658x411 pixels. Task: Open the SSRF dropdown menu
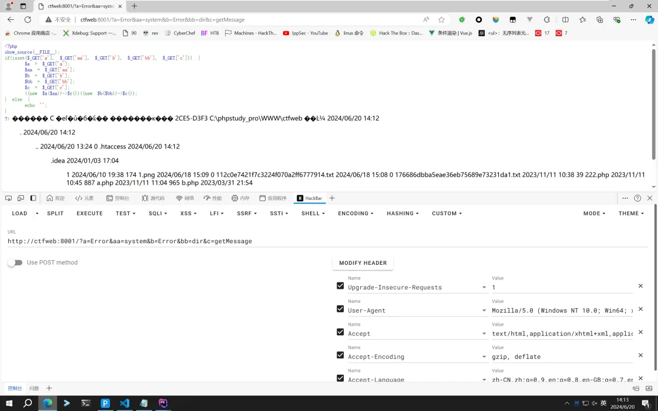point(246,213)
